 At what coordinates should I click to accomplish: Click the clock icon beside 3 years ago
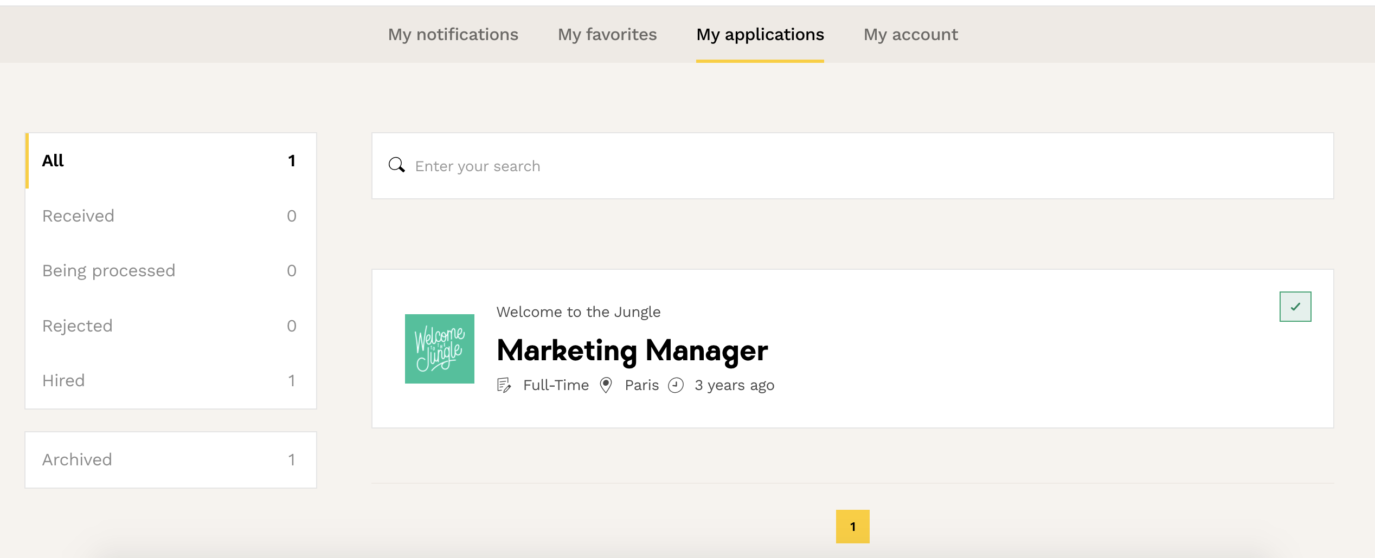pos(676,385)
